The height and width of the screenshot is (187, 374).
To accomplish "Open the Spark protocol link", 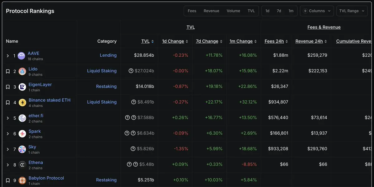I will (x=35, y=131).
